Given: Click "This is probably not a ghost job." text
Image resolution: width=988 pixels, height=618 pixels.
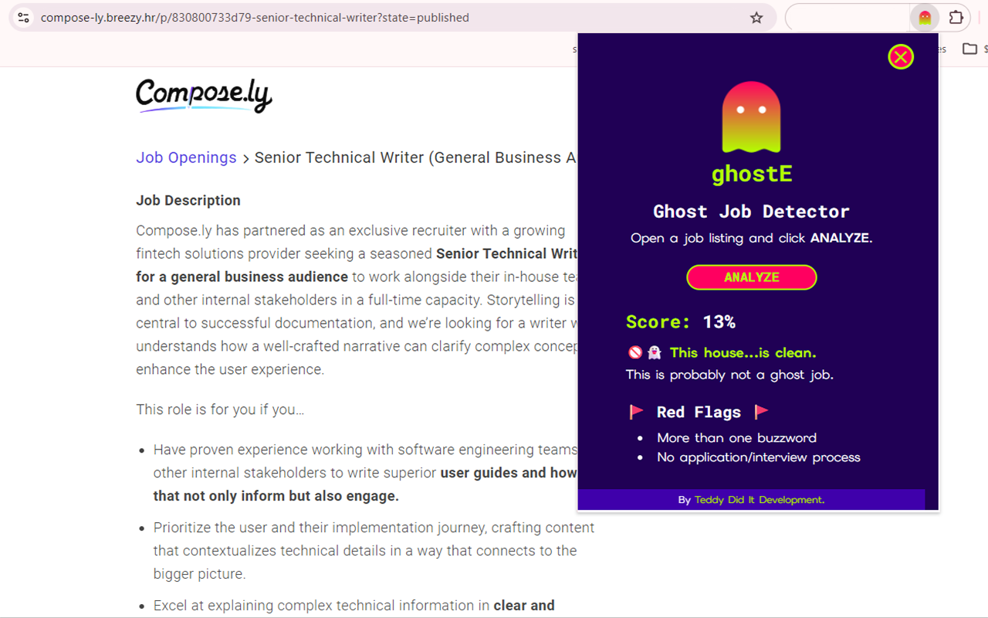Looking at the screenshot, I should coord(729,375).
